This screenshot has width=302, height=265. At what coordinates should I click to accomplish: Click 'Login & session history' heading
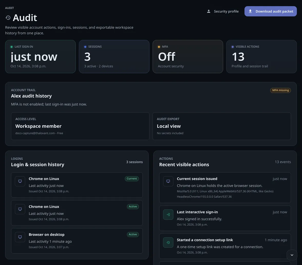click(x=37, y=165)
